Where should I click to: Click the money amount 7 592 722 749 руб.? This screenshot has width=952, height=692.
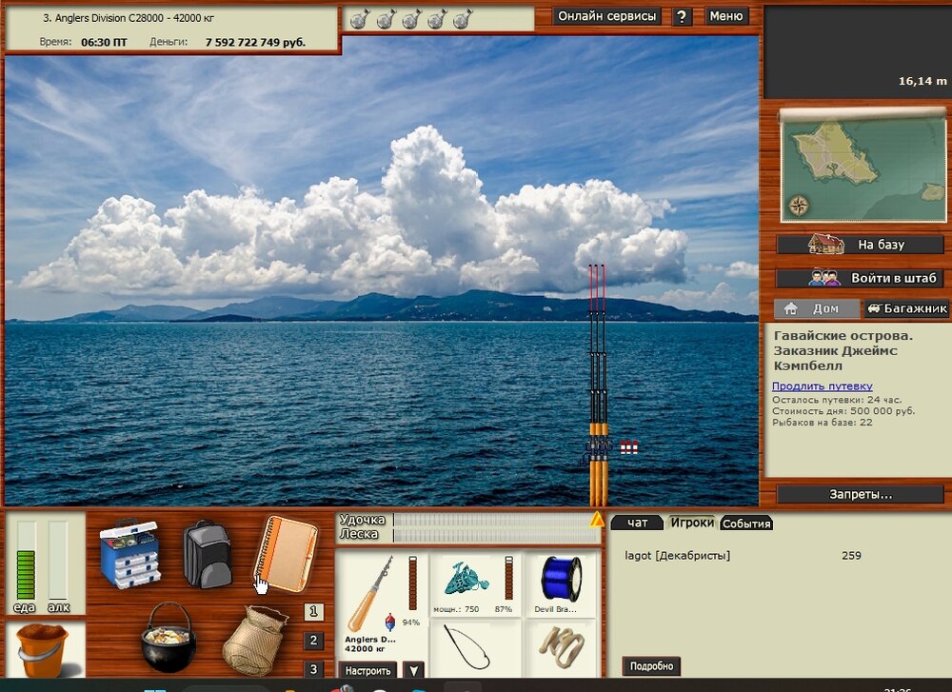[x=255, y=43]
